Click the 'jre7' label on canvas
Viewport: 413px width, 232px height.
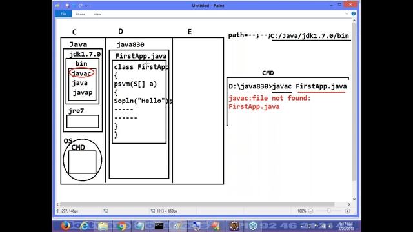[x=76, y=111]
